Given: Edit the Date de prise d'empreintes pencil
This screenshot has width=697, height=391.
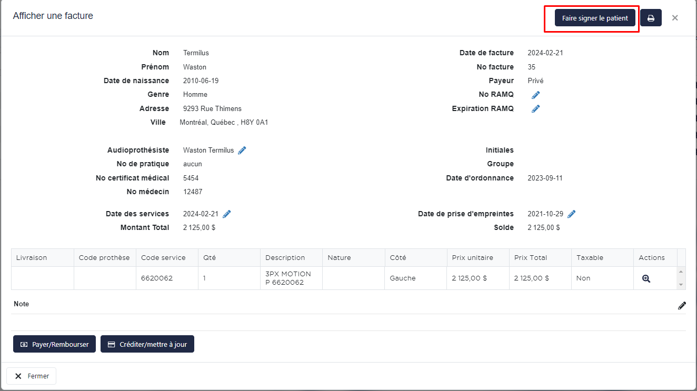Looking at the screenshot, I should coord(571,214).
